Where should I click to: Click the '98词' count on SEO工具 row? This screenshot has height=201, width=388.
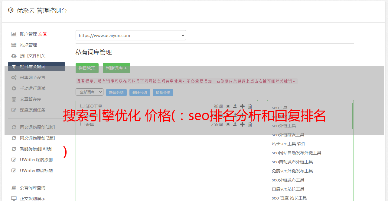click(x=218, y=106)
